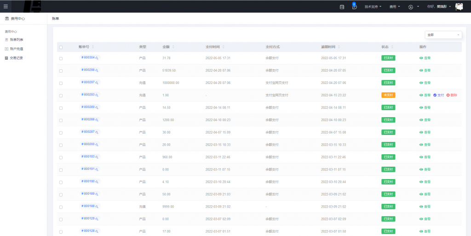
Task: Expand the 费用 dropdown in top bar
Action: [395, 7]
